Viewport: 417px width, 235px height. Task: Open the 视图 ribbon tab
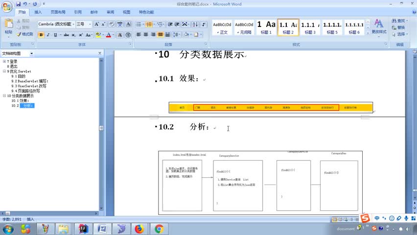(x=126, y=12)
